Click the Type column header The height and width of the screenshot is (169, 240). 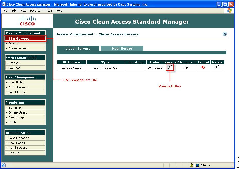[x=106, y=62]
